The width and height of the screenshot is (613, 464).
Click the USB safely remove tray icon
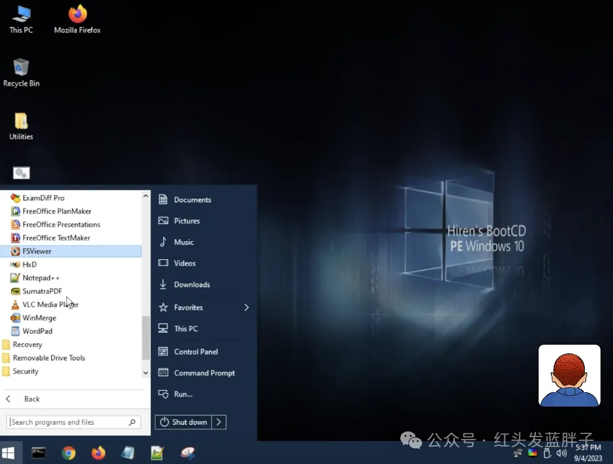(547, 453)
